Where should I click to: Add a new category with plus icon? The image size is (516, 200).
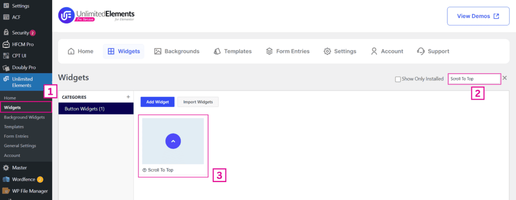pos(128,96)
